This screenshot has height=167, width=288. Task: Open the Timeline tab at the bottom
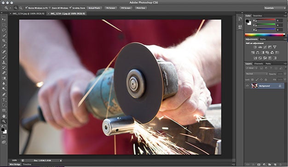coord(27,164)
